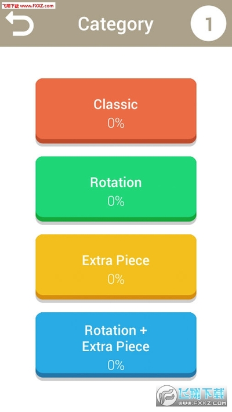Click the 0% progress under Classic
This screenshot has height=412, width=232.
point(116,123)
